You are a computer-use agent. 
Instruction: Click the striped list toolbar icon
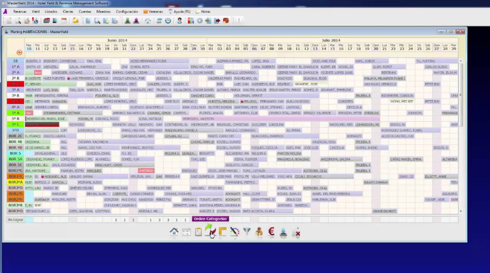55,20
